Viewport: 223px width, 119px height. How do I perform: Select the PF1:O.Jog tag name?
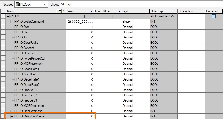[21, 37]
